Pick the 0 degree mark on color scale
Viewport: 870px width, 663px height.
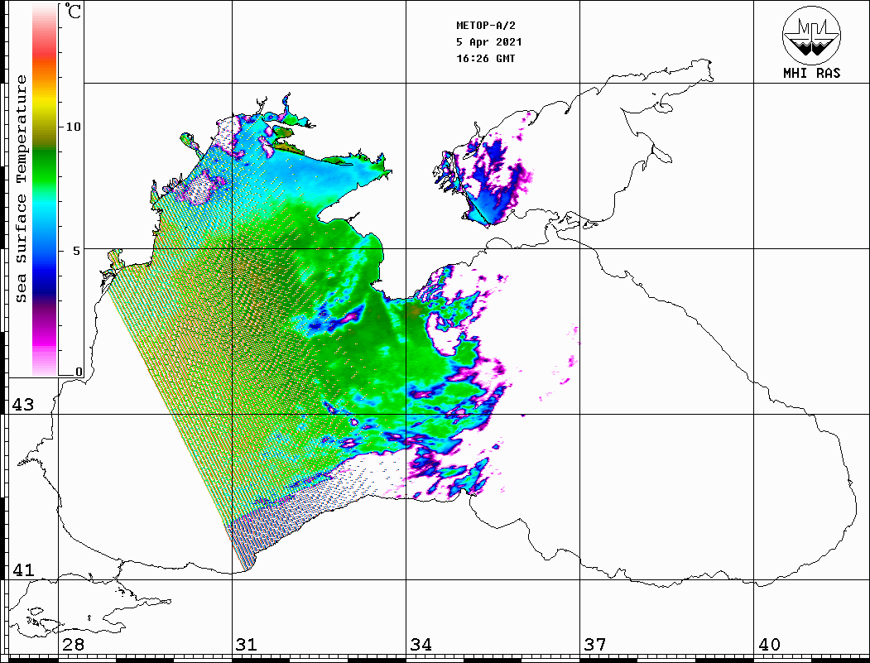pos(79,372)
